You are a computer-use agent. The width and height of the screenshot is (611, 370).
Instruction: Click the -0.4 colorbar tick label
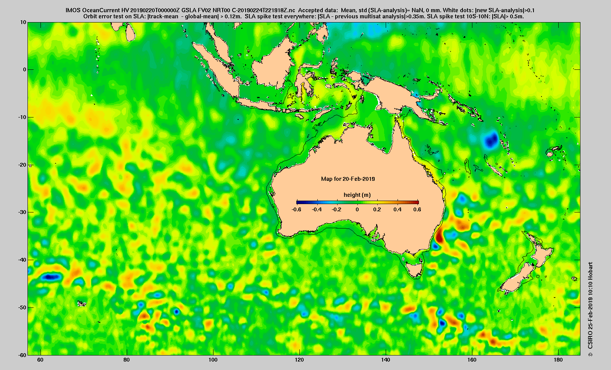click(x=317, y=209)
